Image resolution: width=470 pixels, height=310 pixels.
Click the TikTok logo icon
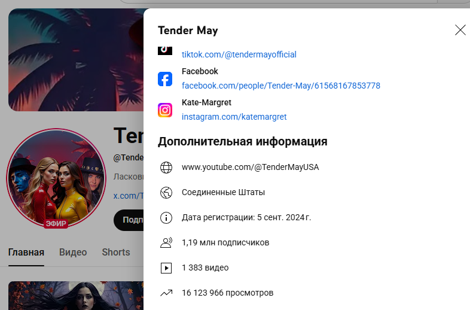click(x=165, y=51)
